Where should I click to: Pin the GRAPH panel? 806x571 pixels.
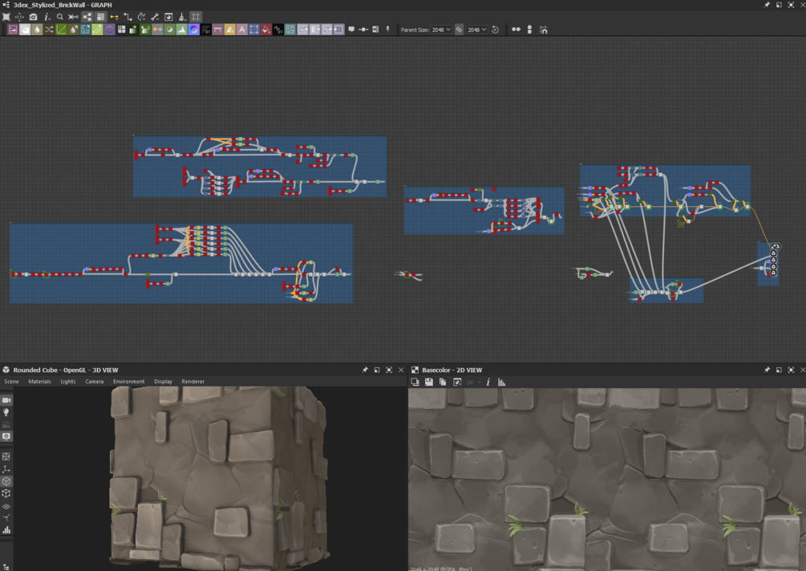tap(767, 5)
